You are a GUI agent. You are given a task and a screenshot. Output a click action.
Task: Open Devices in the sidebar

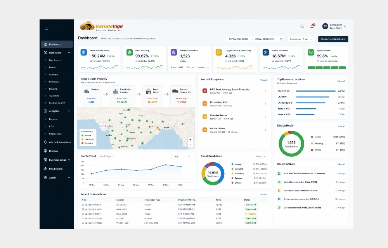(x=54, y=151)
